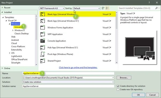The height and width of the screenshot is (98, 161).
Task: Click the Browse... button
Action: click(x=124, y=78)
